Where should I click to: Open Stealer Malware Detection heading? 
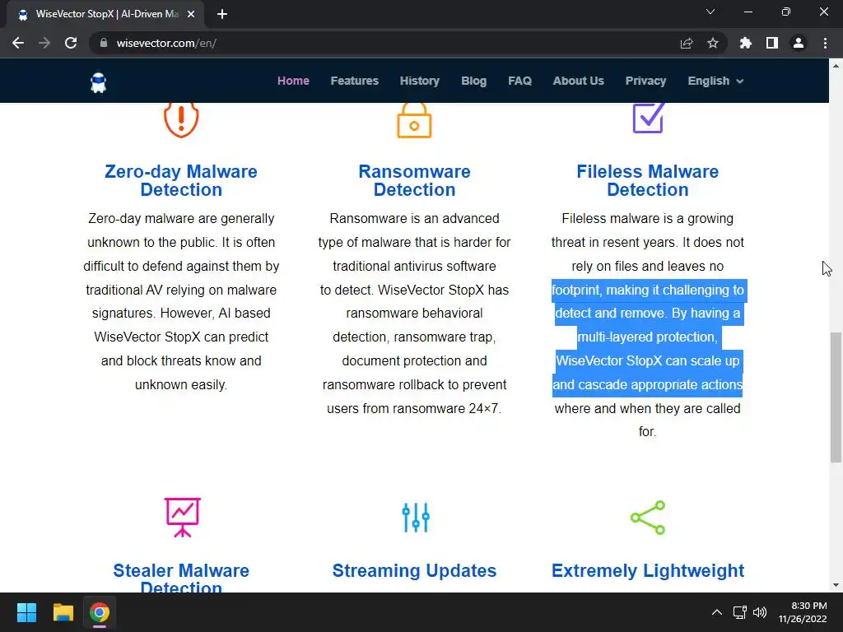[x=181, y=579]
